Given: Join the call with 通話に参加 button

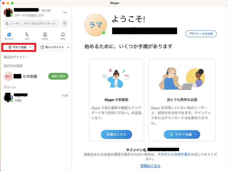Looking at the screenshot, I should click(x=58, y=76).
